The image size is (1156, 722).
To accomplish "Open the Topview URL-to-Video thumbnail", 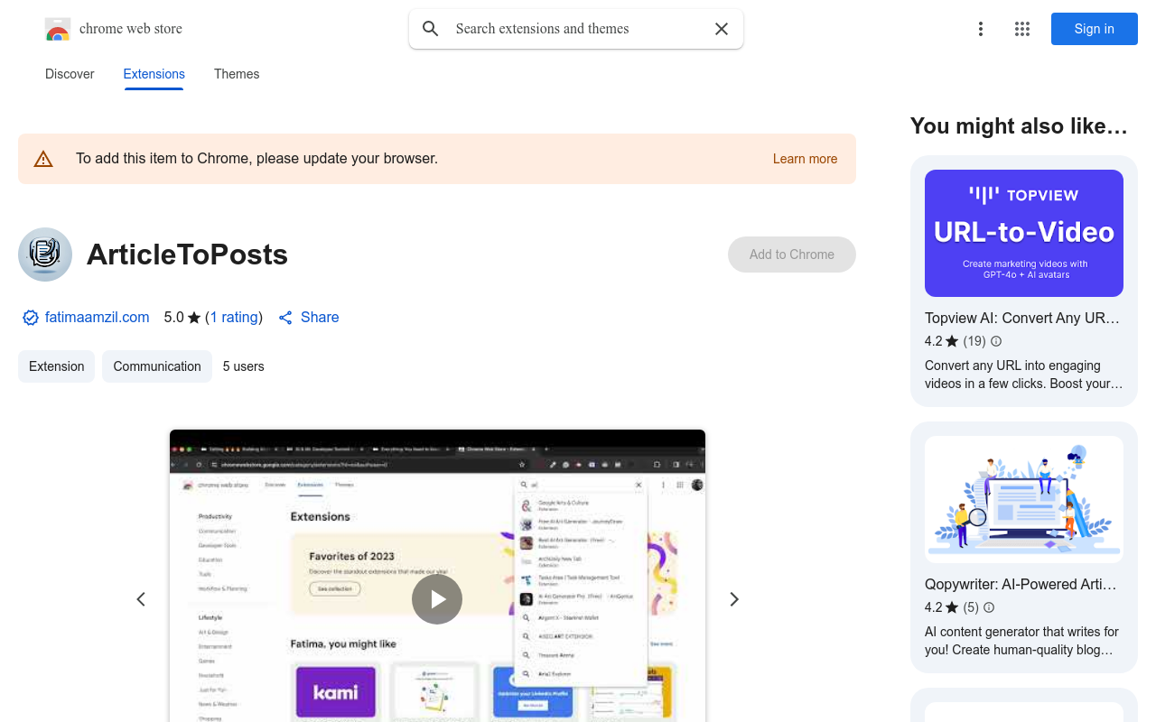I will point(1024,233).
